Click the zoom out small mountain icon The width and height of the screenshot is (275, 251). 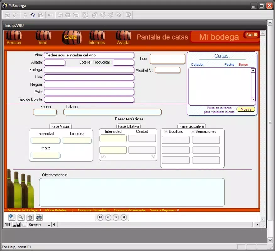click(x=14, y=225)
